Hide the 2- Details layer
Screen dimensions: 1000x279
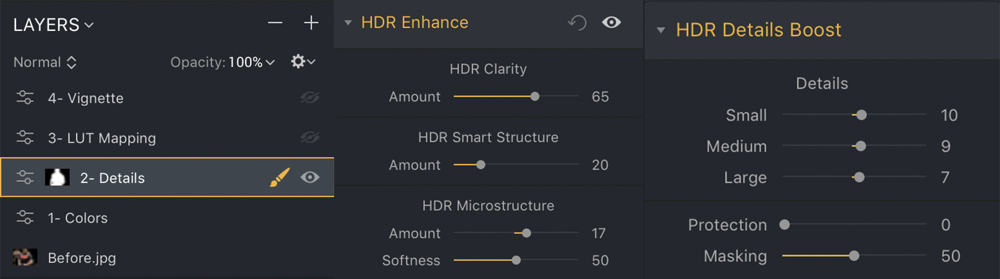[x=310, y=178]
